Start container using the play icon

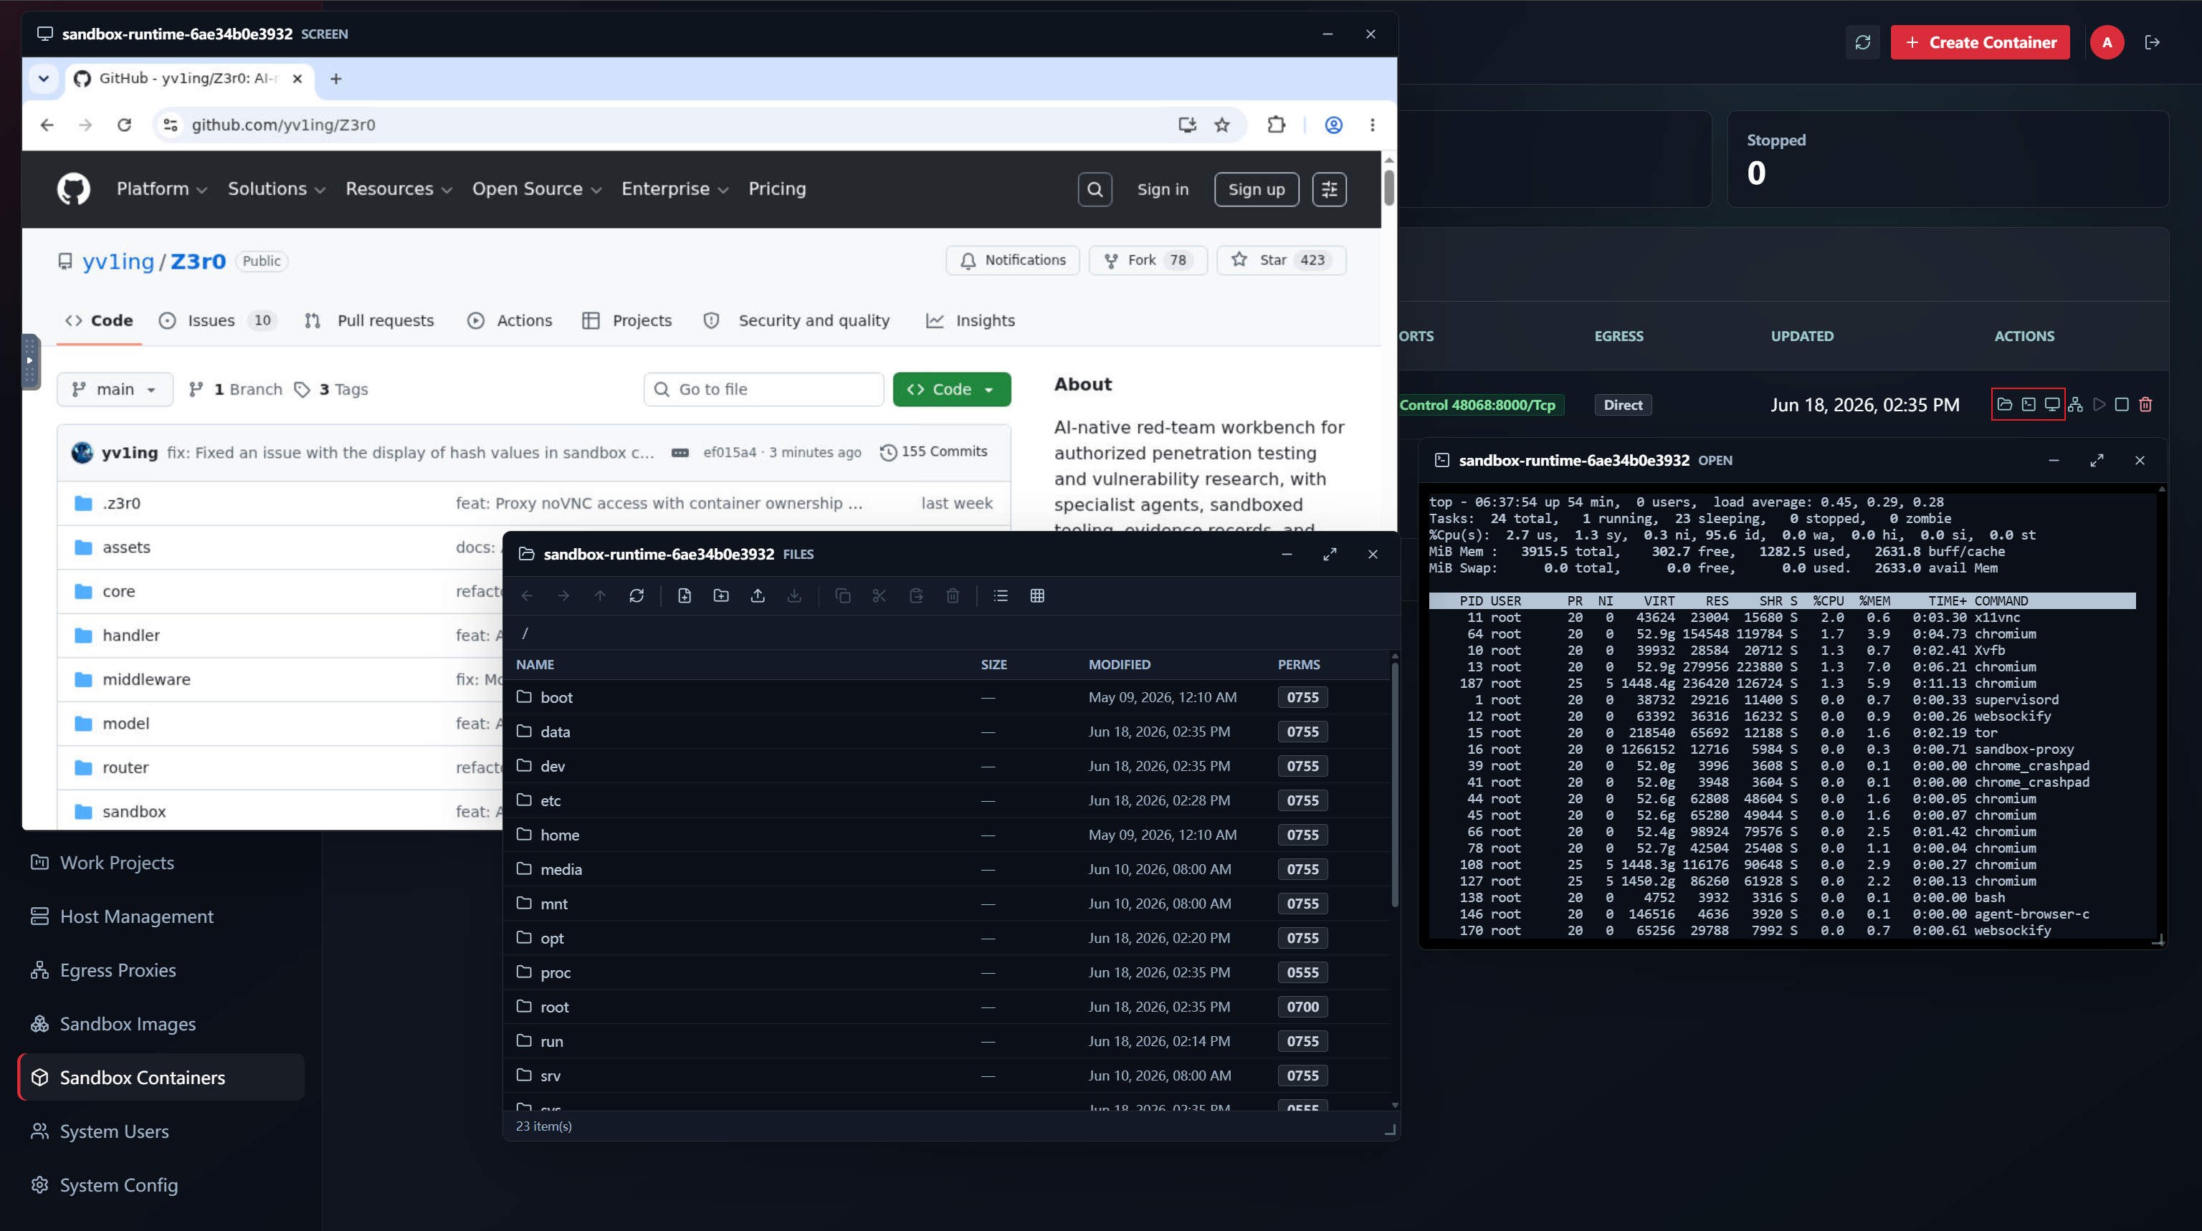[2099, 405]
